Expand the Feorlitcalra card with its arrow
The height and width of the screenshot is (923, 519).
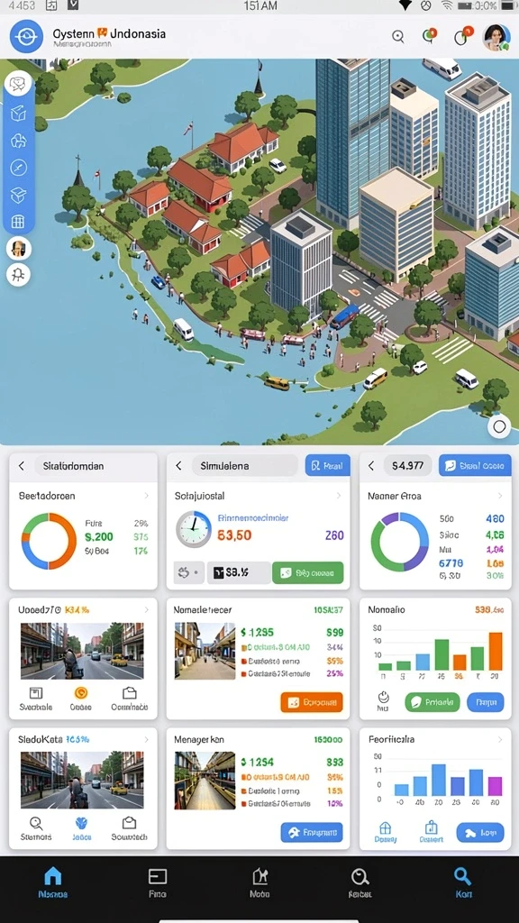point(499,739)
